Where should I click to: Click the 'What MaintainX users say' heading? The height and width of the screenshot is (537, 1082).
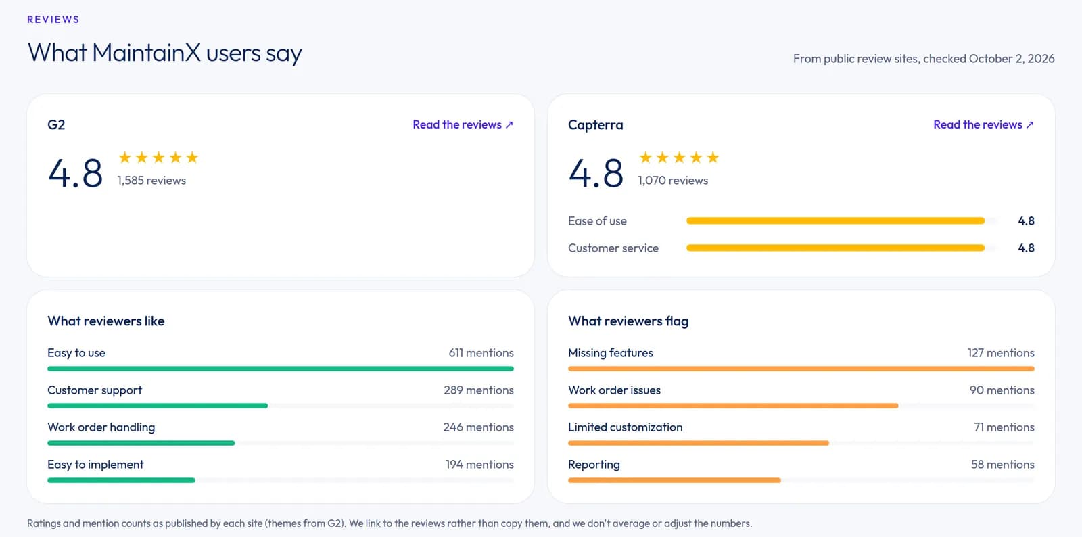coord(165,53)
